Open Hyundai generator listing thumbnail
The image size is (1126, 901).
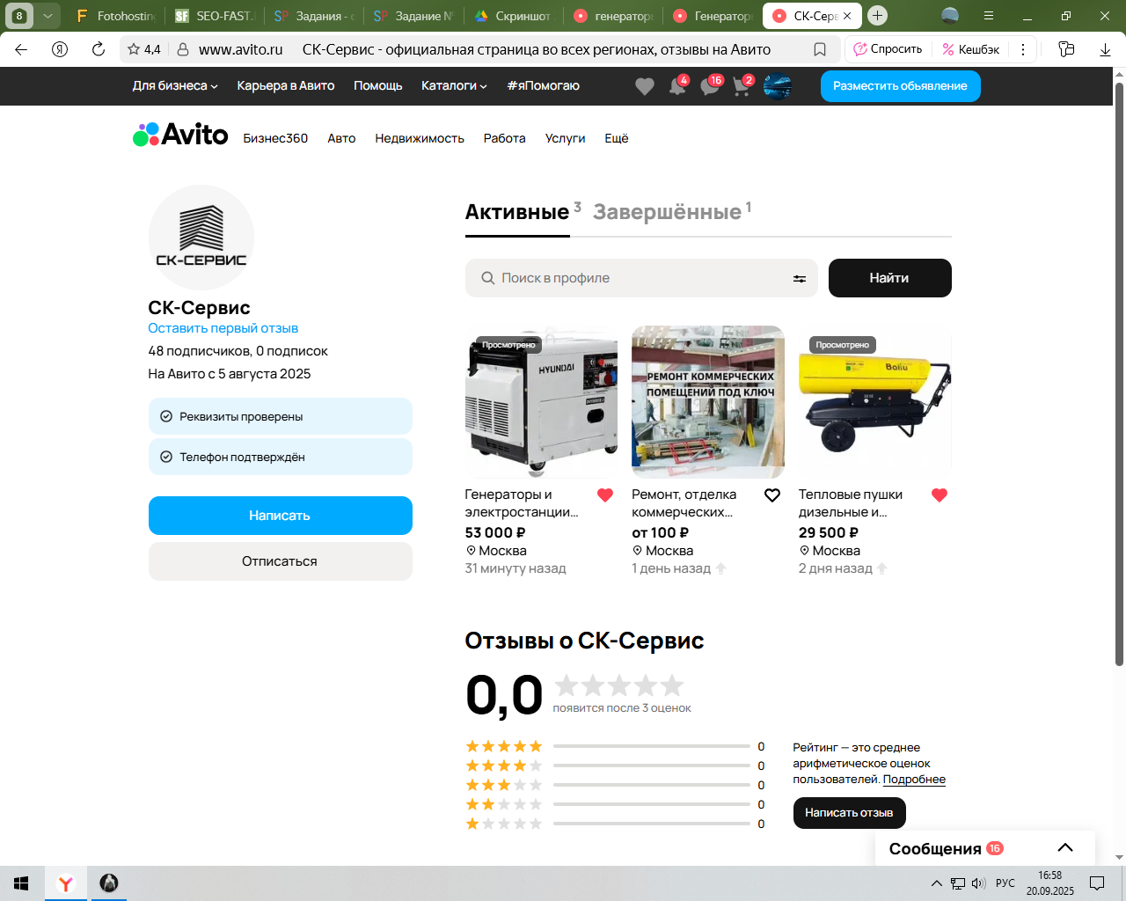coord(541,402)
